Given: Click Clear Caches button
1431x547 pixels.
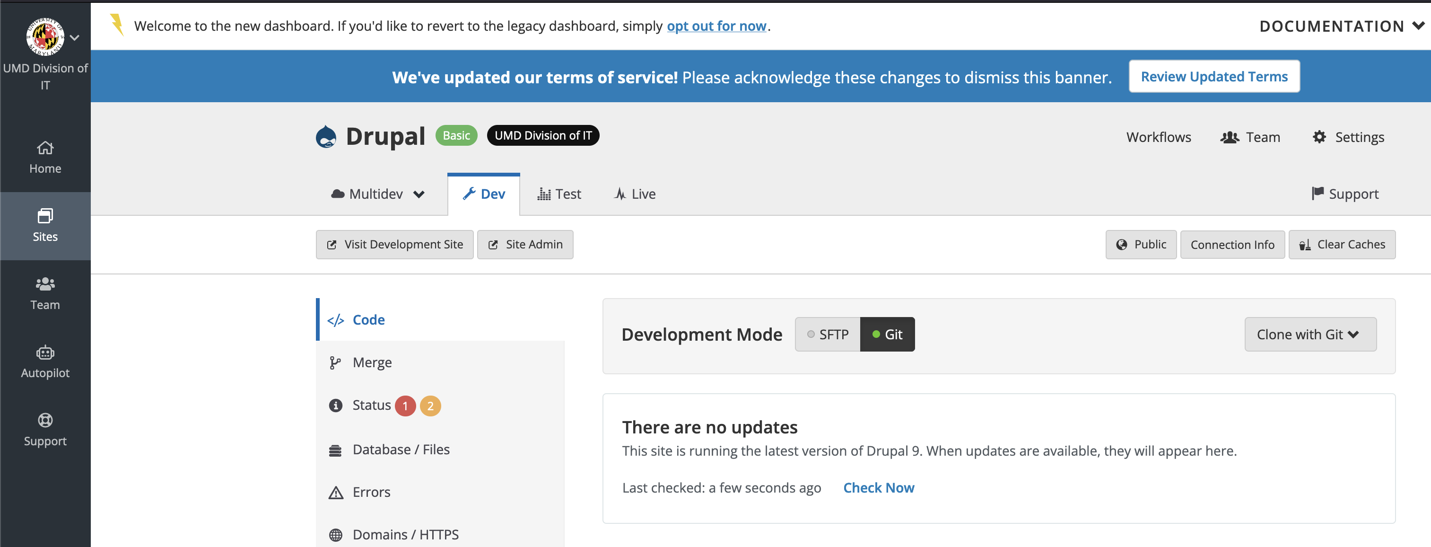Looking at the screenshot, I should point(1342,245).
